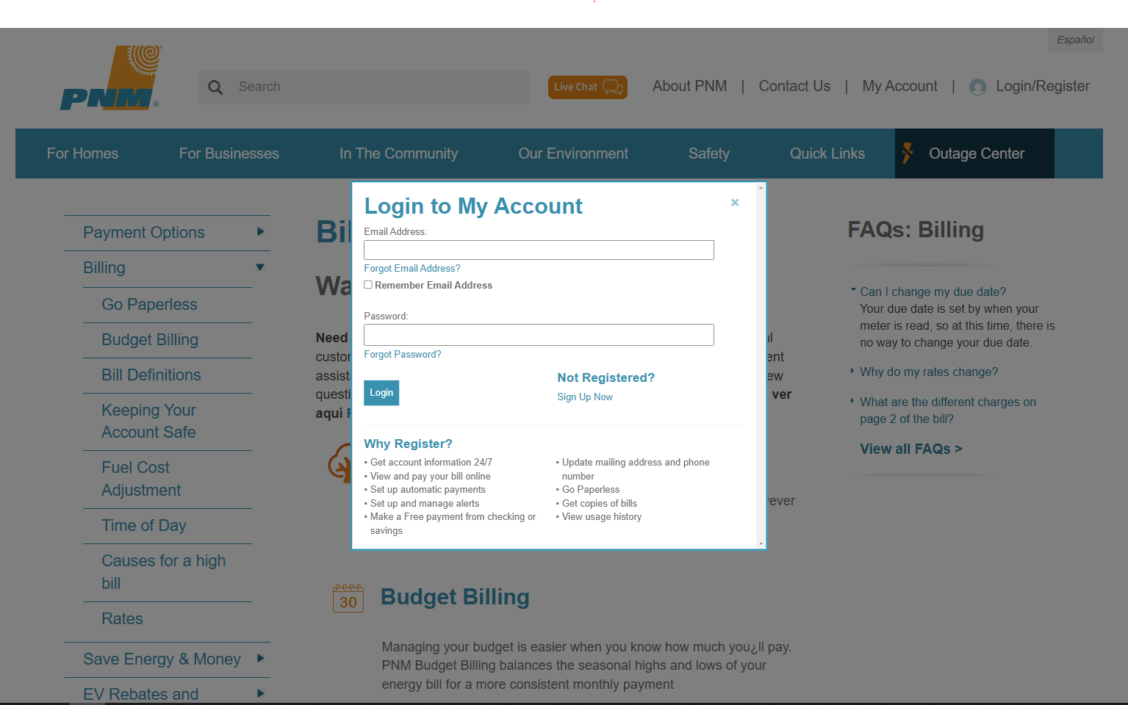Go to Outage Center
This screenshot has width=1128, height=705.
(974, 153)
